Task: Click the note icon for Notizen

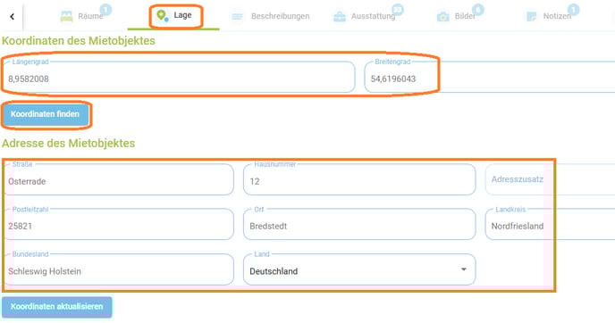Action: 532,16
